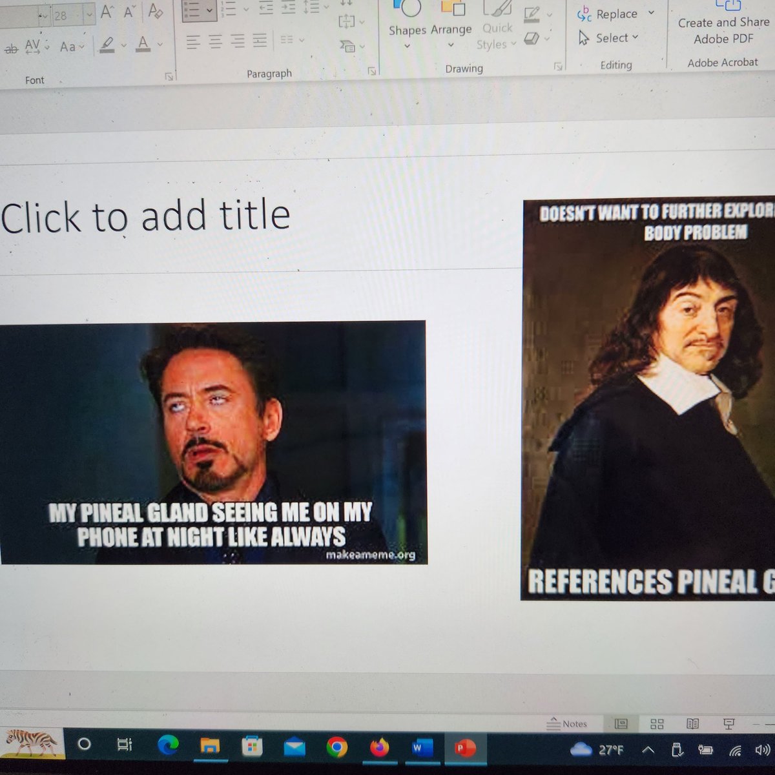The height and width of the screenshot is (775, 775).
Task: Open the Mail app from taskbar
Action: click(294, 748)
